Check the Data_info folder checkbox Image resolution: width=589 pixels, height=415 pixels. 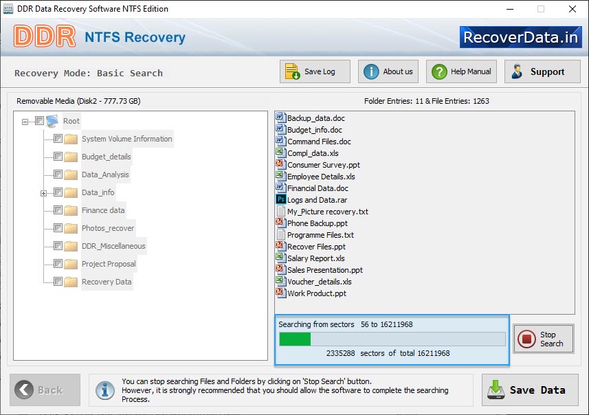pyautogui.click(x=58, y=192)
